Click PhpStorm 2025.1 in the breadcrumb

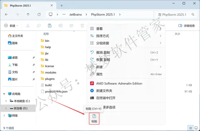103,15
